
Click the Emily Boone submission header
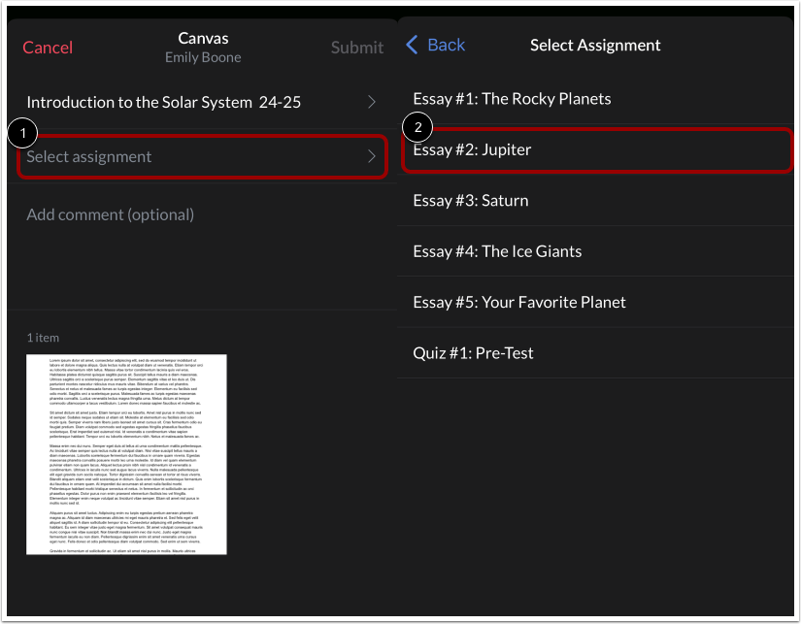202,57
